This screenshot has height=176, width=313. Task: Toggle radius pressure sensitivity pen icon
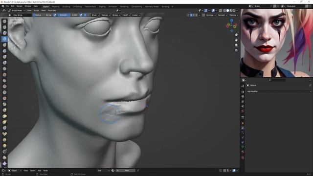coord(55,15)
